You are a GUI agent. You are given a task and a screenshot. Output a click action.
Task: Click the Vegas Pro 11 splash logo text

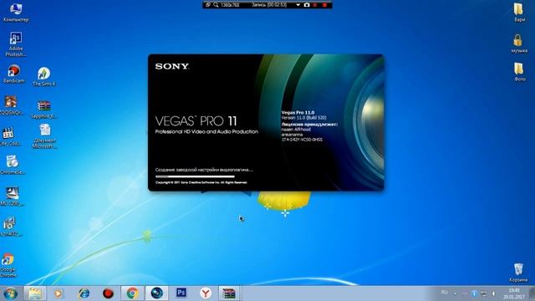click(x=196, y=120)
